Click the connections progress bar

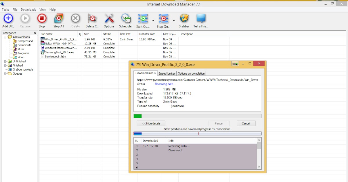point(197,133)
